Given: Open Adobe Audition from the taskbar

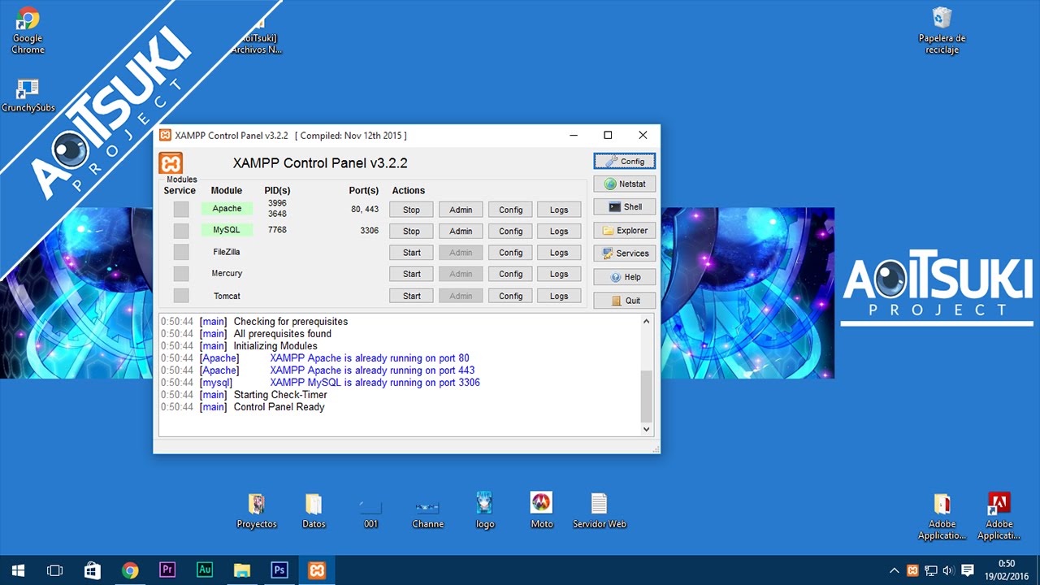Looking at the screenshot, I should coord(205,570).
